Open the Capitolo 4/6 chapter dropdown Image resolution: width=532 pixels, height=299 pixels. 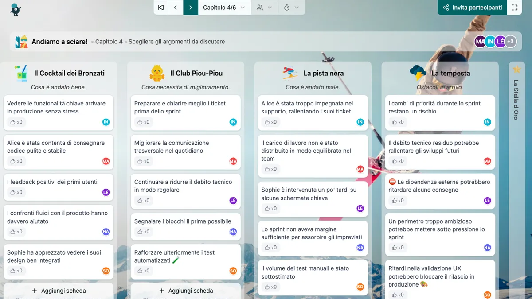point(224,8)
